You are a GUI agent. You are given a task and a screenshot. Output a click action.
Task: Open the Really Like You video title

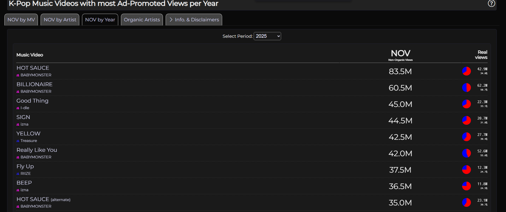37,150
